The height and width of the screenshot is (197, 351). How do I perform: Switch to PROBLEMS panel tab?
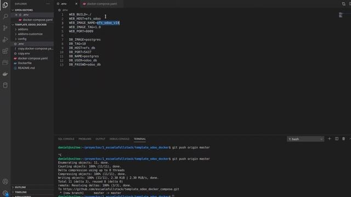(85, 139)
